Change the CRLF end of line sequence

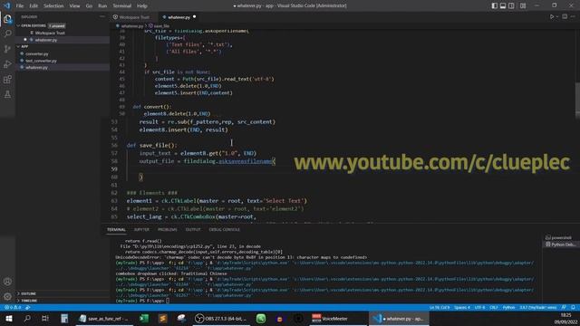(493, 308)
